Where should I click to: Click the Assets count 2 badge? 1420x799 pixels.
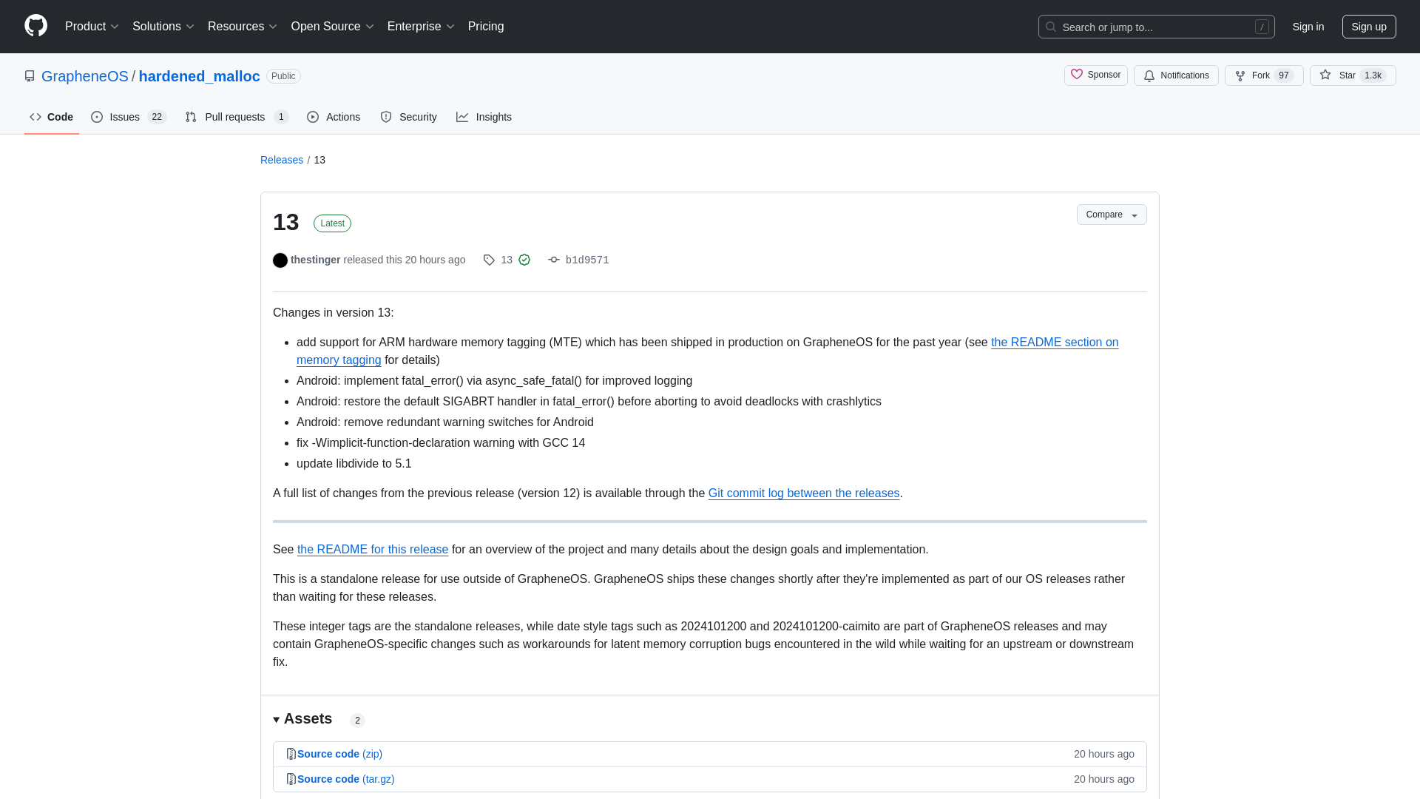(x=357, y=721)
